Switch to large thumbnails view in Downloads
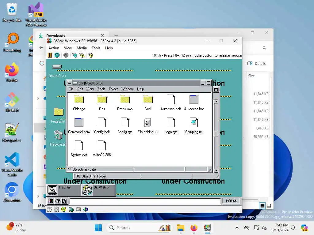Image resolution: width=314 pixels, height=235 pixels. [269, 205]
